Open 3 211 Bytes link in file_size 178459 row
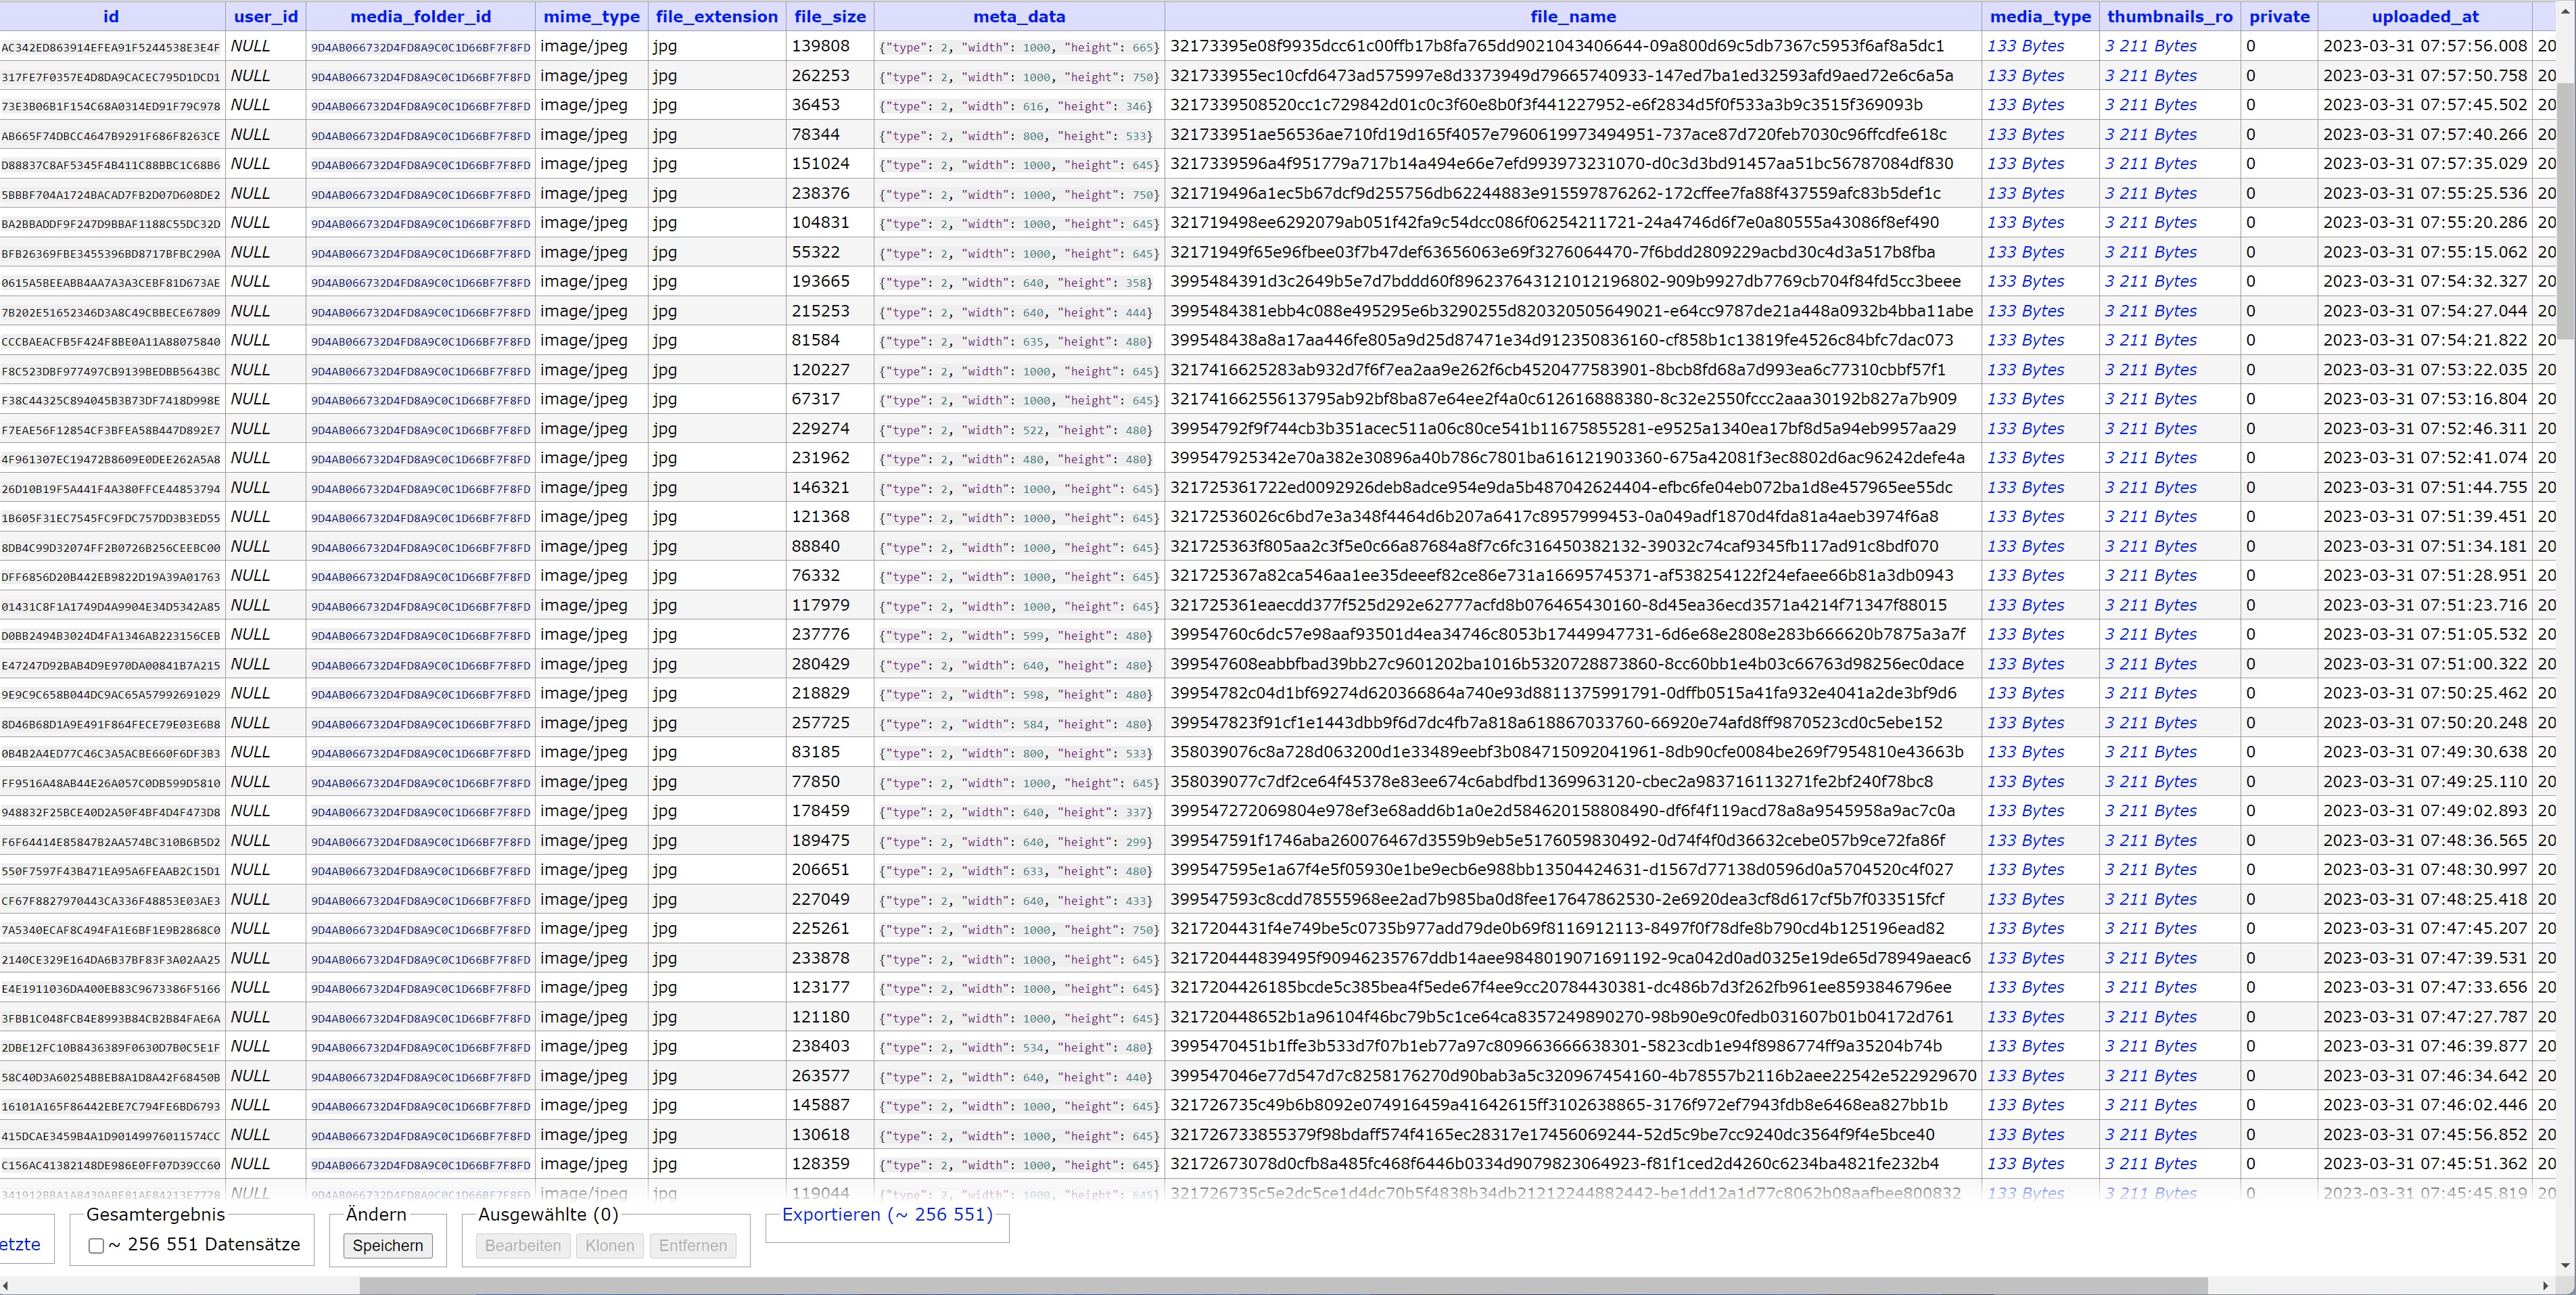Image resolution: width=2576 pixels, height=1295 pixels. 2151,811
